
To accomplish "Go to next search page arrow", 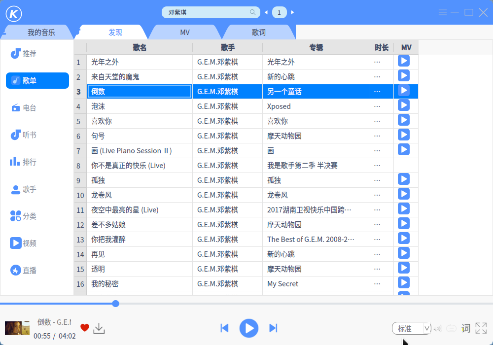I will tap(292, 13).
